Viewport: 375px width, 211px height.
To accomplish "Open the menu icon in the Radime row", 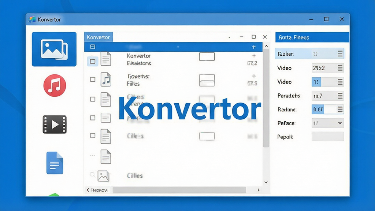I will point(340,109).
